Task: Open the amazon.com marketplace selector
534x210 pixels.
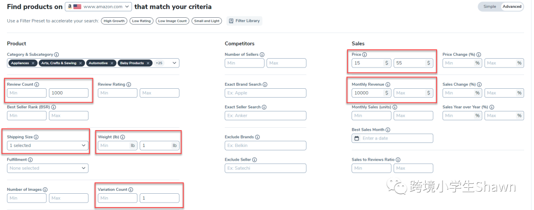Action: (99, 7)
